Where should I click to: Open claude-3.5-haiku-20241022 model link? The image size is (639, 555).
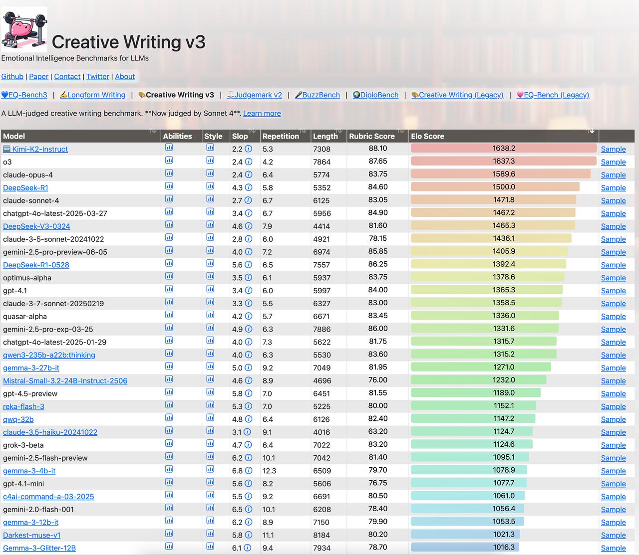point(50,432)
